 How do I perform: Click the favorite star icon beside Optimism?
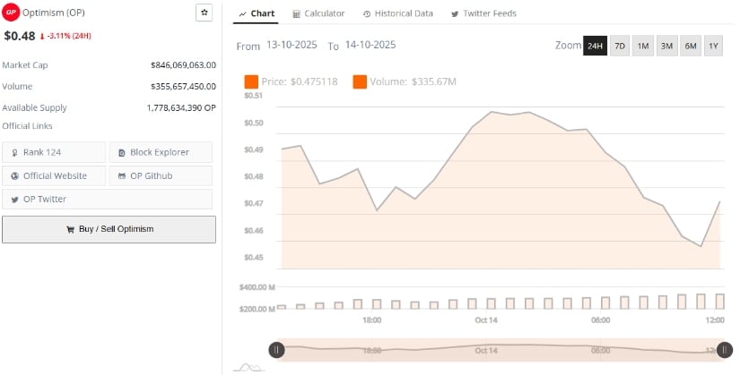point(204,13)
